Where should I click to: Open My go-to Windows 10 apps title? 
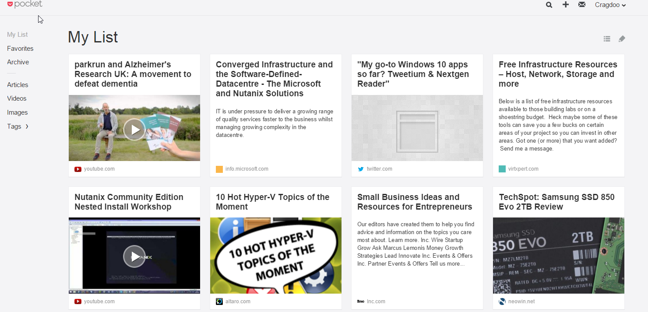[413, 74]
